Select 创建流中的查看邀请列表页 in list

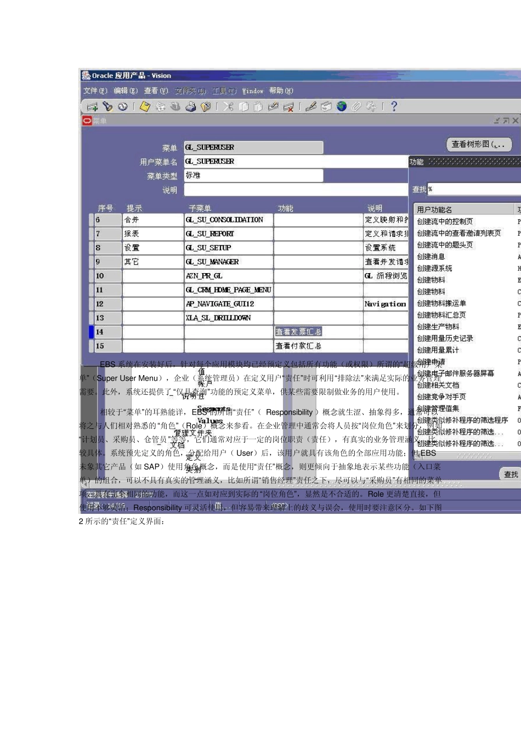(458, 233)
